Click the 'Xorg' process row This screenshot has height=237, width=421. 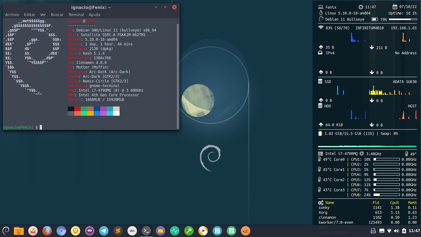click(x=367, y=213)
